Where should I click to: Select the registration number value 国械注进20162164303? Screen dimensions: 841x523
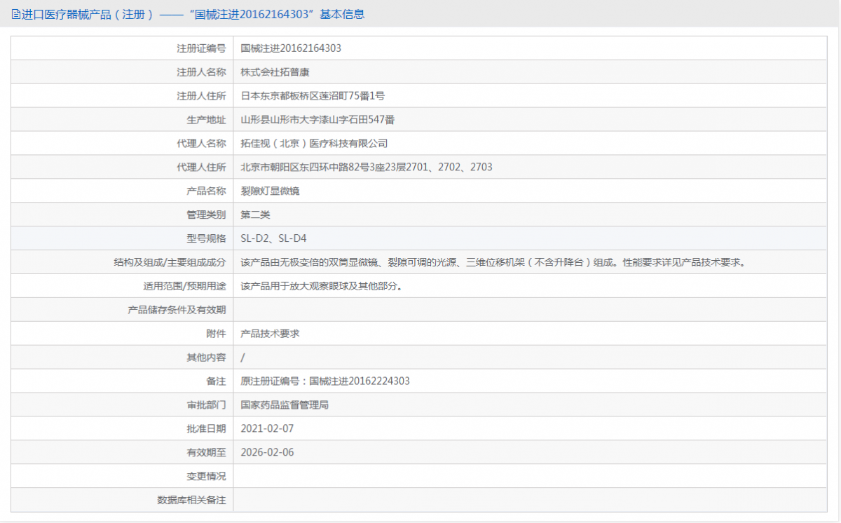[x=291, y=48]
